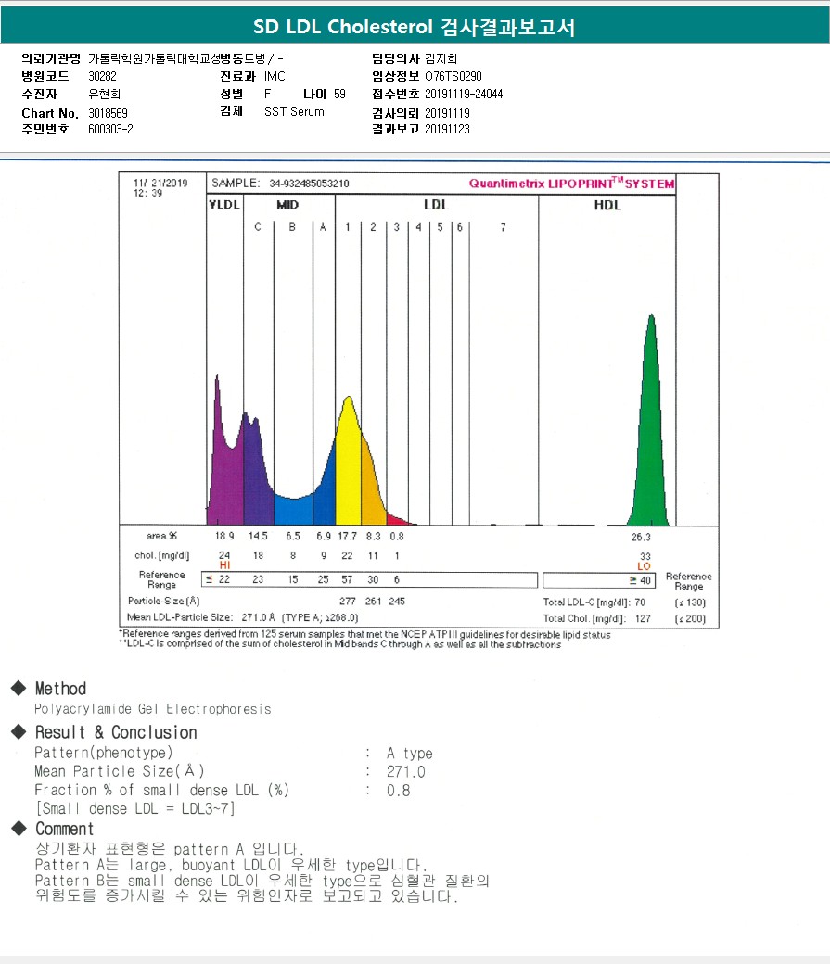The width and height of the screenshot is (830, 964).
Task: Click "Fraction % of small dense LDL (%)" label
Action: click(x=161, y=790)
